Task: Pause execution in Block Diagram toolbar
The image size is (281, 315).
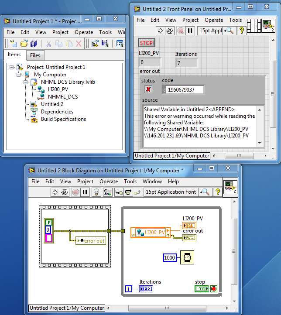Action: [x=85, y=192]
